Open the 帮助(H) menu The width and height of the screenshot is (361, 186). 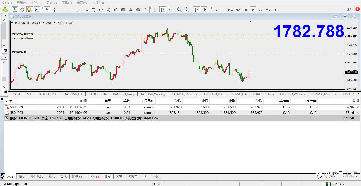pos(98,3)
